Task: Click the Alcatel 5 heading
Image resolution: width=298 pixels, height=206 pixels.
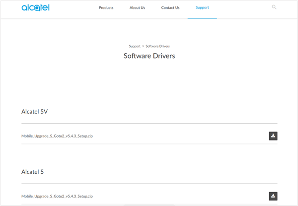Action: [x=32, y=172]
